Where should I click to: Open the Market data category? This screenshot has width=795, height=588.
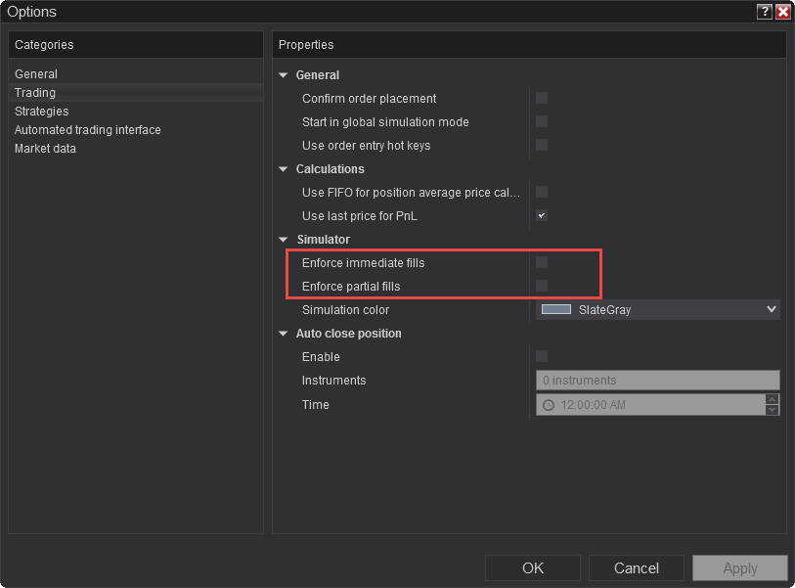tap(45, 149)
